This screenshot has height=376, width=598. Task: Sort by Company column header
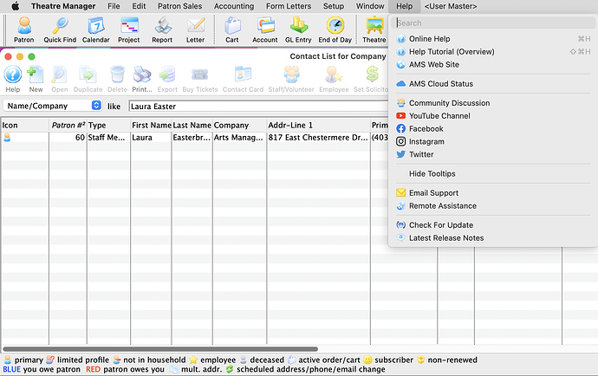239,125
